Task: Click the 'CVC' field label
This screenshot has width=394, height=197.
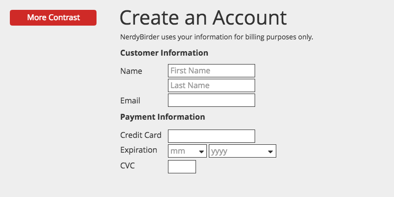Action: click(128, 165)
